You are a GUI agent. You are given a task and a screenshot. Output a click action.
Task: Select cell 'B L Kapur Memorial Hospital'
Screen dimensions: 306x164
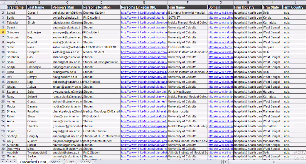click(x=188, y=13)
